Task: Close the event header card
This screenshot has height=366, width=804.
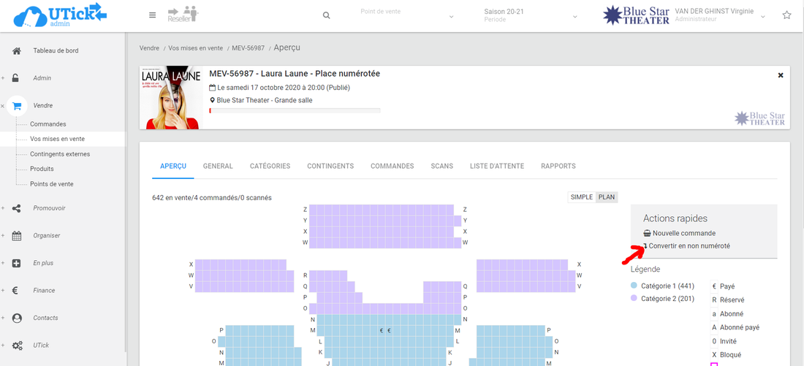Action: click(780, 75)
